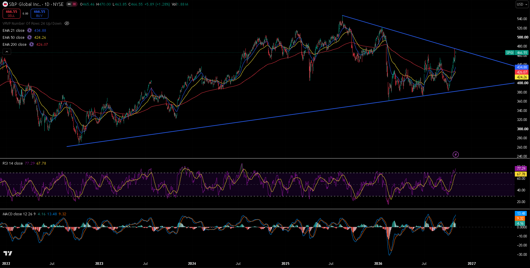Click the gray dash market status badge
The image size is (530, 268).
tap(69, 4)
